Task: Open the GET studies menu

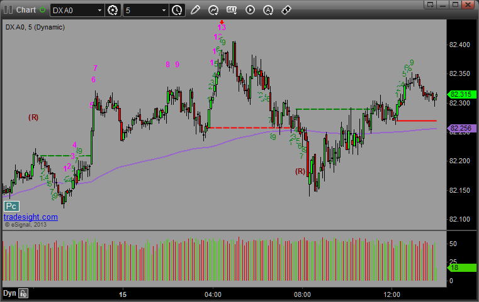Action: coord(232,10)
